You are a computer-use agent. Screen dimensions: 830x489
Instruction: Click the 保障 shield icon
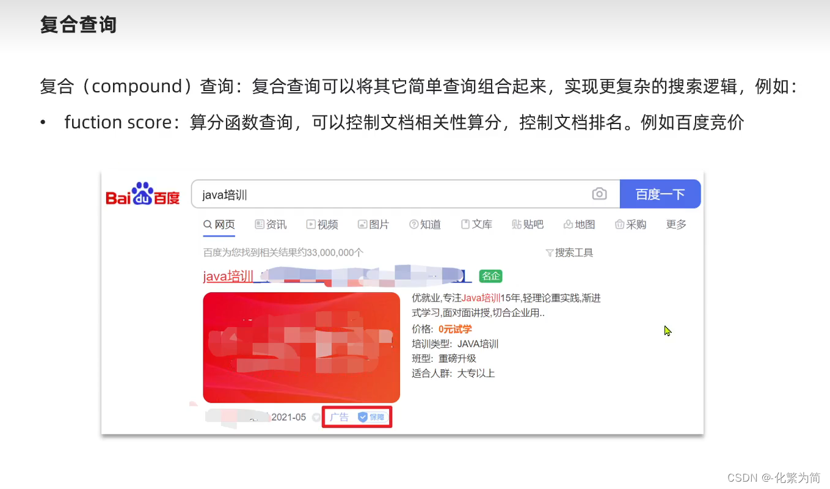pos(363,417)
